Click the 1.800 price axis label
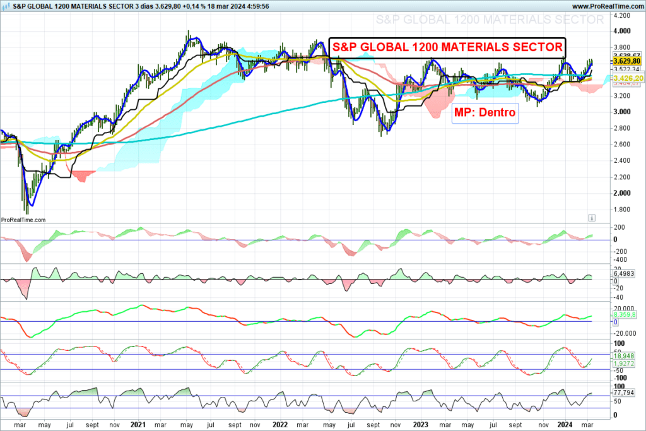The height and width of the screenshot is (431, 646). click(x=621, y=210)
